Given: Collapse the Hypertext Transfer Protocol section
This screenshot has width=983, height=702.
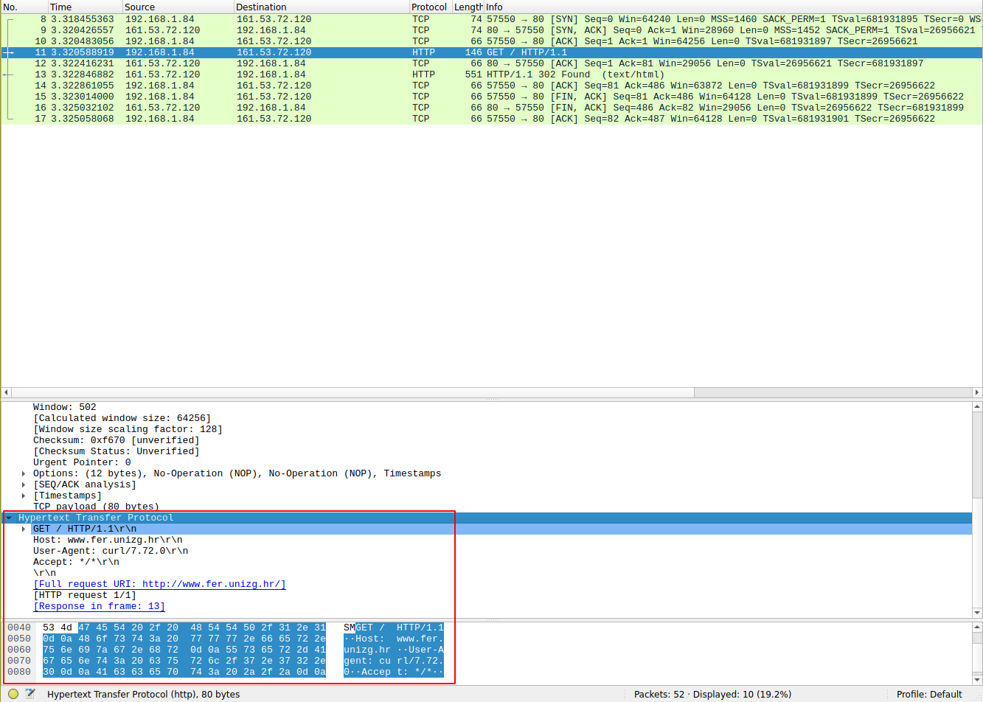Looking at the screenshot, I should tap(9, 518).
